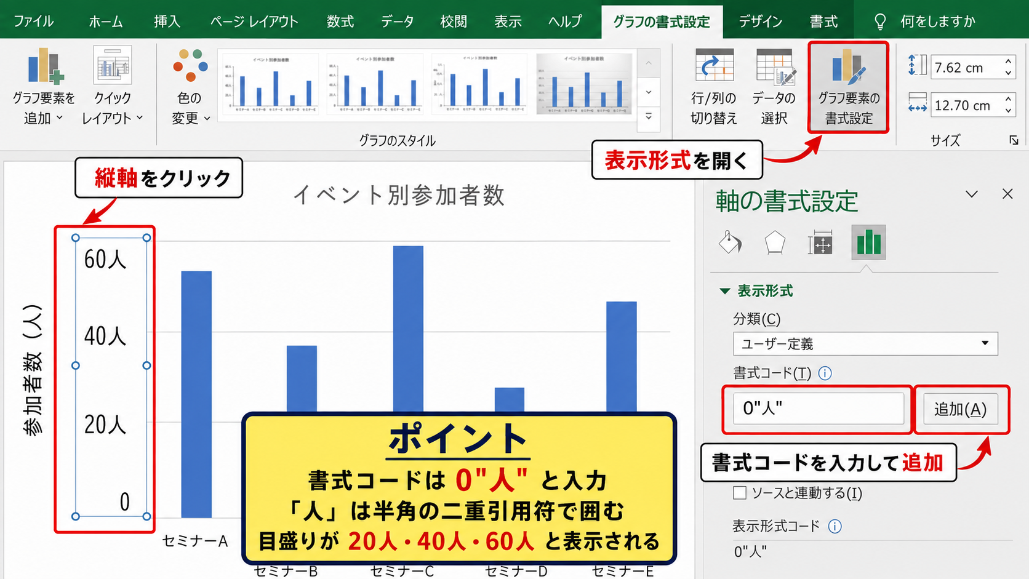Open the task pane options chevron
1029x579 pixels.
(972, 194)
